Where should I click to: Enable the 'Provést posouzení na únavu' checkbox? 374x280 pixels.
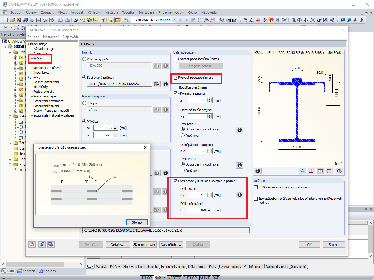coord(175,59)
